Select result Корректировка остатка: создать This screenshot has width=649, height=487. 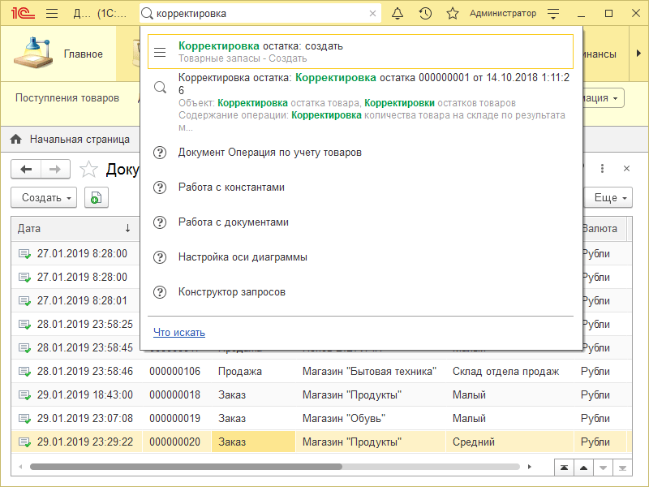click(x=360, y=52)
